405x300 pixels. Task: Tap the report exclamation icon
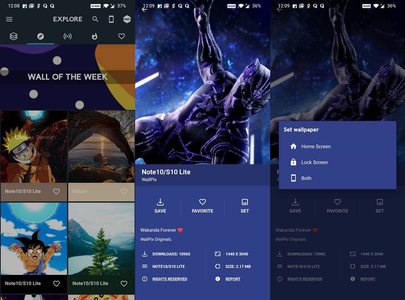tap(218, 279)
